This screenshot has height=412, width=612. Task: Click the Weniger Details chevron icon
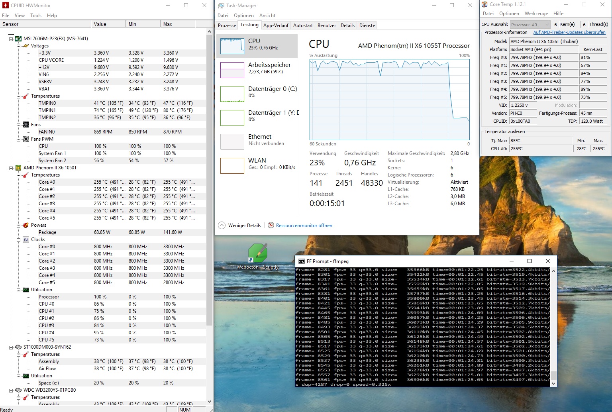[222, 226]
